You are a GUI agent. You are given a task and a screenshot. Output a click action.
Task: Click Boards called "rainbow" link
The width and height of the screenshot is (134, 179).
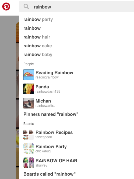(x=50, y=174)
